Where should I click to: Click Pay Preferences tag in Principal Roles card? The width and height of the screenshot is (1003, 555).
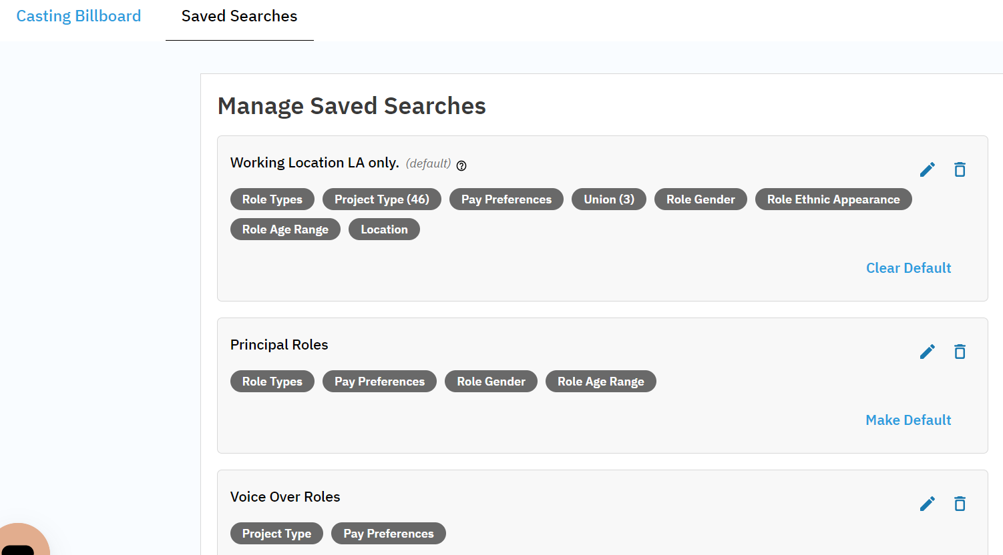[x=379, y=382]
